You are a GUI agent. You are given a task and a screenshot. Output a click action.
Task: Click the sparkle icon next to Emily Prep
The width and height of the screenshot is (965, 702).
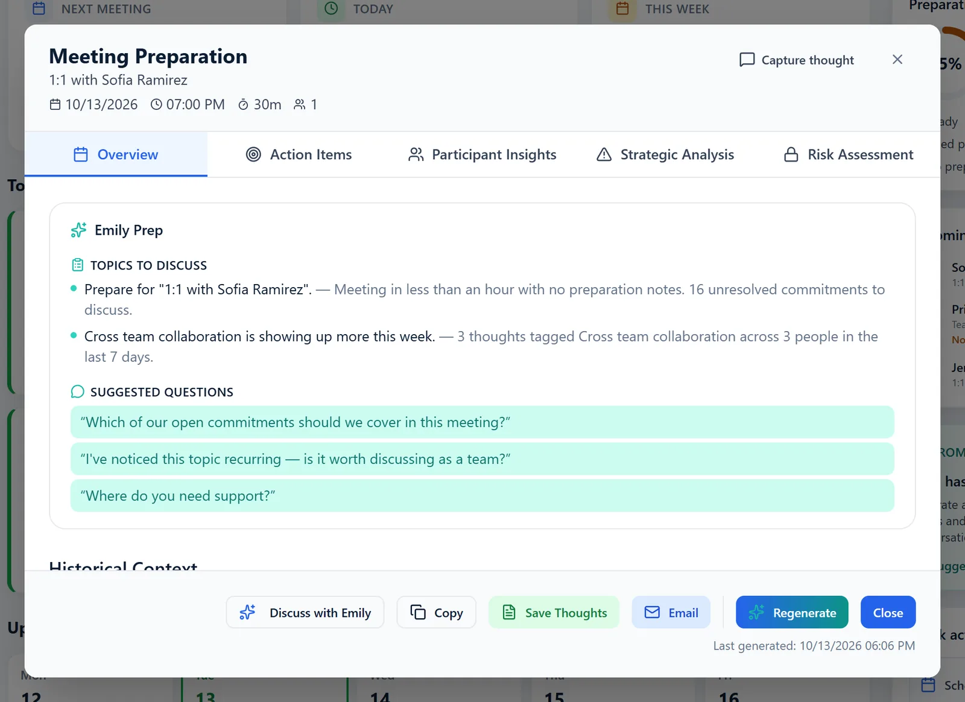(x=78, y=230)
